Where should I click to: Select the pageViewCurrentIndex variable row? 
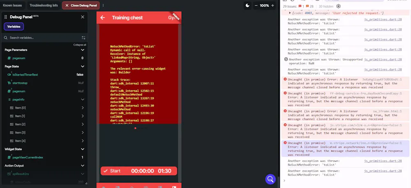pos(44,158)
